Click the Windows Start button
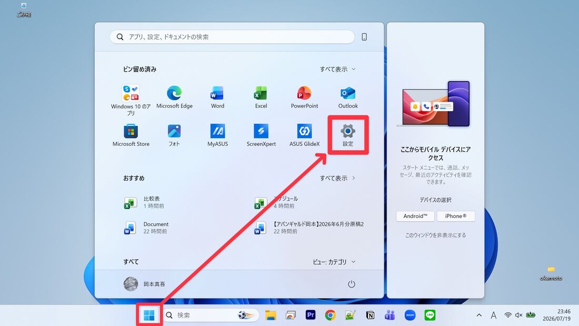This screenshot has width=579, height=326. (149, 315)
